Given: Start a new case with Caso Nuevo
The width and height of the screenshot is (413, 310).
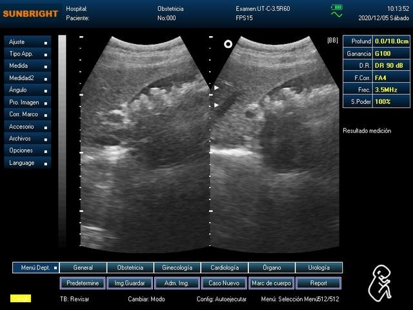Looking at the screenshot, I should click(x=224, y=283).
